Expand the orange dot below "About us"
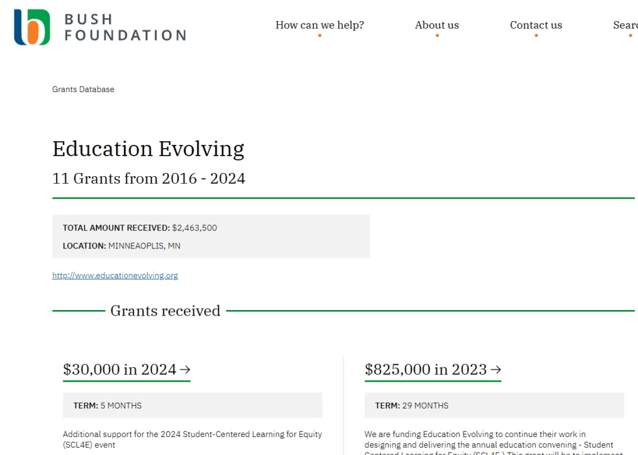 437,35
